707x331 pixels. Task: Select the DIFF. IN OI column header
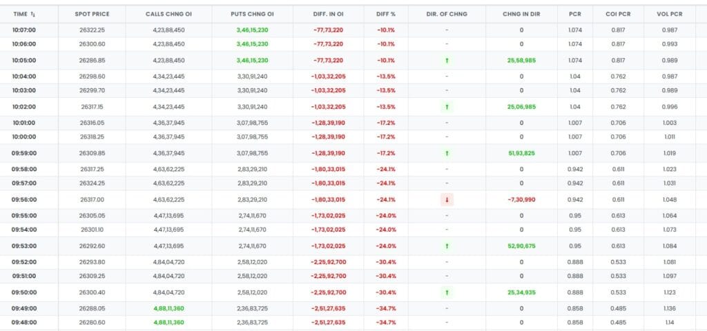pos(329,14)
